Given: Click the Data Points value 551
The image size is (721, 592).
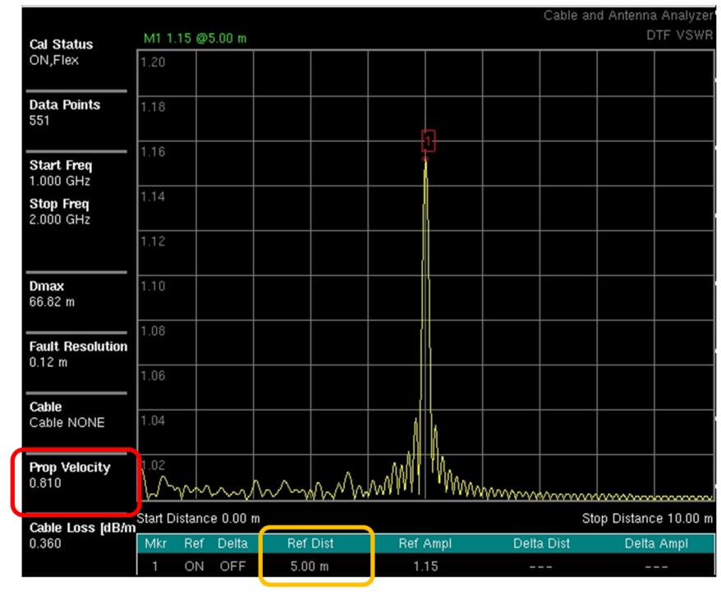Looking at the screenshot, I should click(x=39, y=121).
